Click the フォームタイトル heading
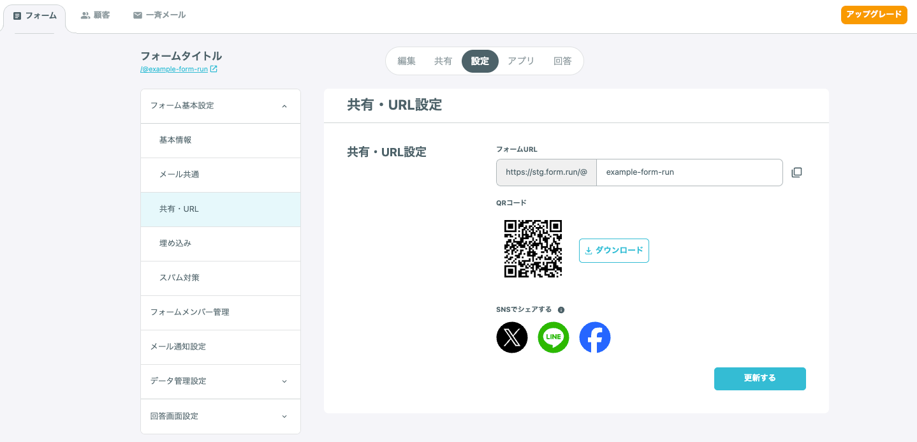Image resolution: width=917 pixels, height=442 pixels. pyautogui.click(x=181, y=56)
